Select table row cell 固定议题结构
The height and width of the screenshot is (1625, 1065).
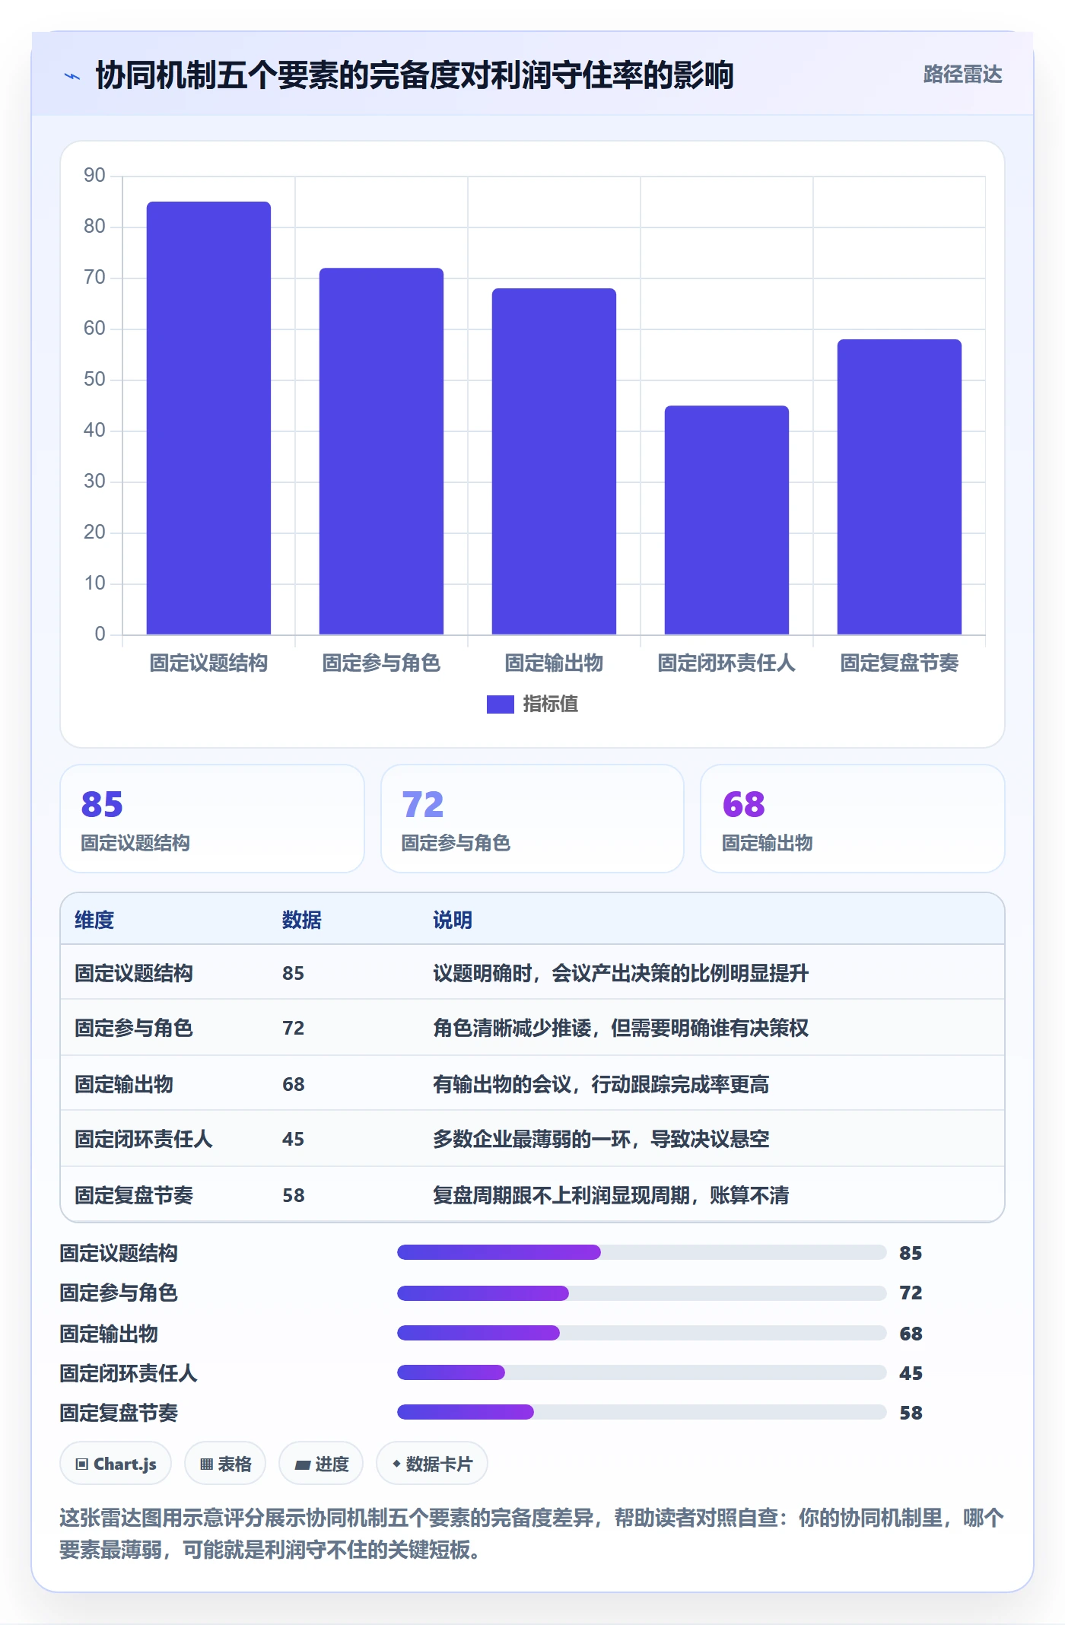click(134, 973)
